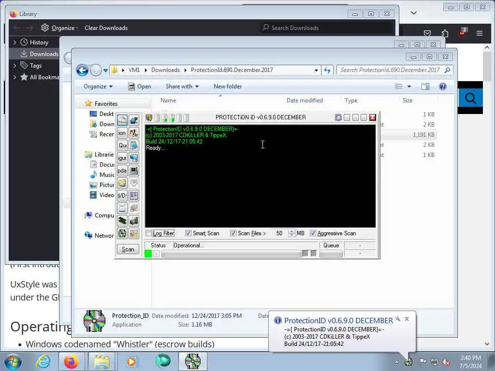Image resolution: width=495 pixels, height=371 pixels.
Task: Click the Queue progress bar
Action: (x=331, y=254)
